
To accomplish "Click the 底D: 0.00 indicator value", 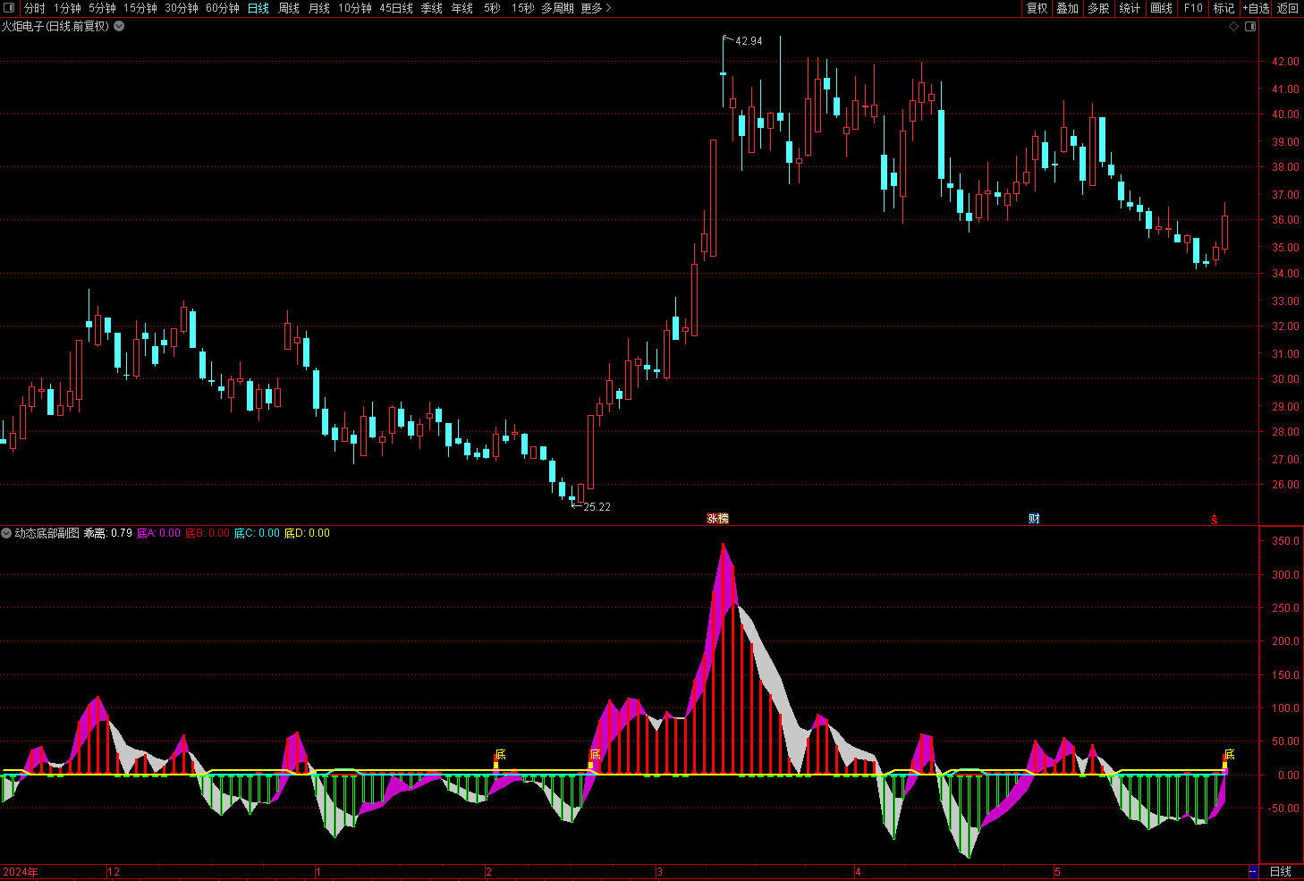I will click(x=307, y=533).
